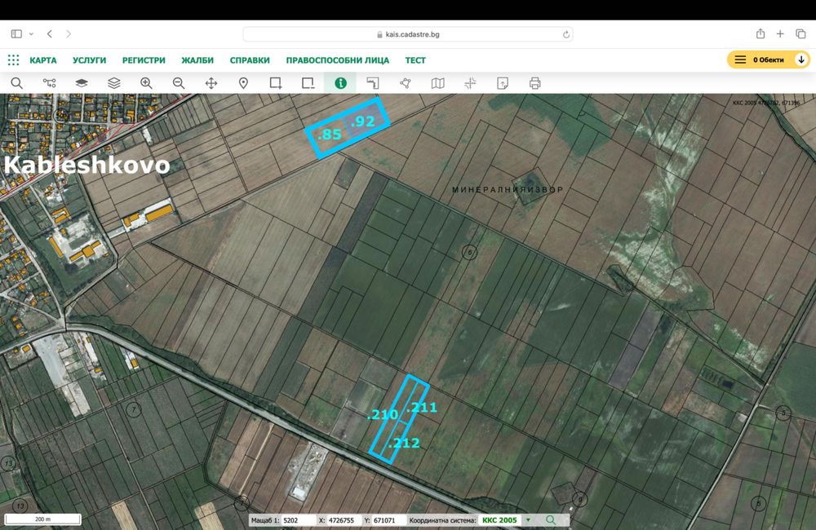Reload the page in Safari
Viewport: 816px width, 530px height.
(565, 34)
